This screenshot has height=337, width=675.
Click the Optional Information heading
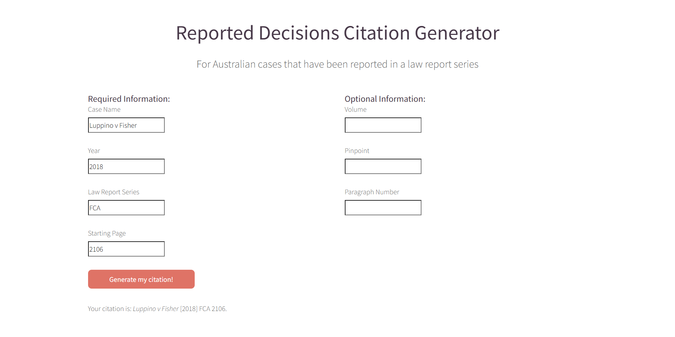[x=385, y=99]
